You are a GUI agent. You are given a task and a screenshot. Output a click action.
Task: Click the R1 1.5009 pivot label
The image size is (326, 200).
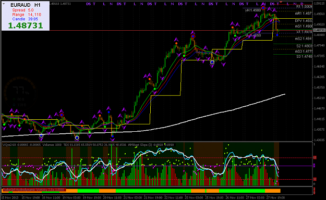pos(304,7)
